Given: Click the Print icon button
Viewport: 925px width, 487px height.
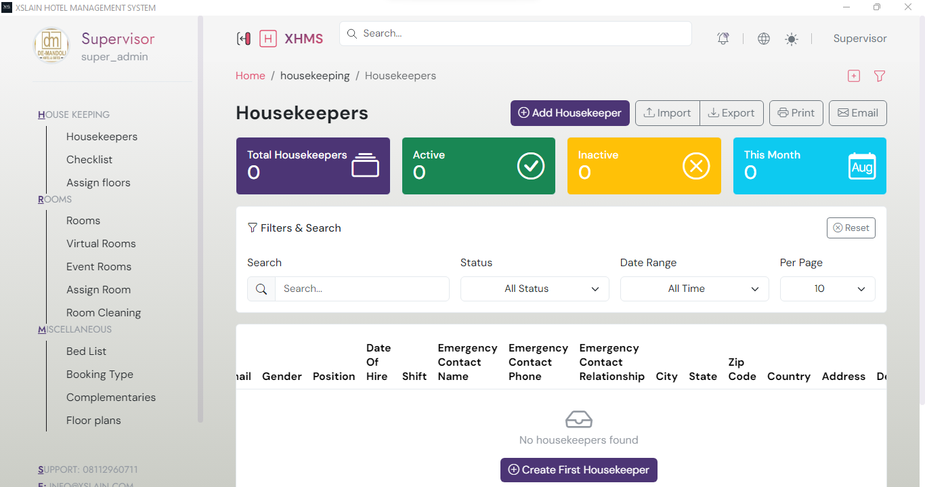Looking at the screenshot, I should point(796,112).
